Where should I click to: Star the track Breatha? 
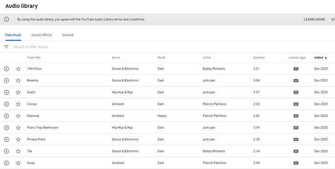(18, 80)
